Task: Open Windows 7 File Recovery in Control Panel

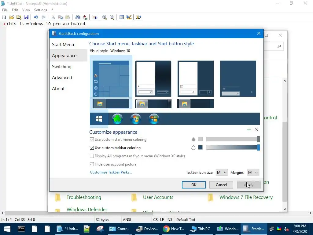Action: point(246,197)
